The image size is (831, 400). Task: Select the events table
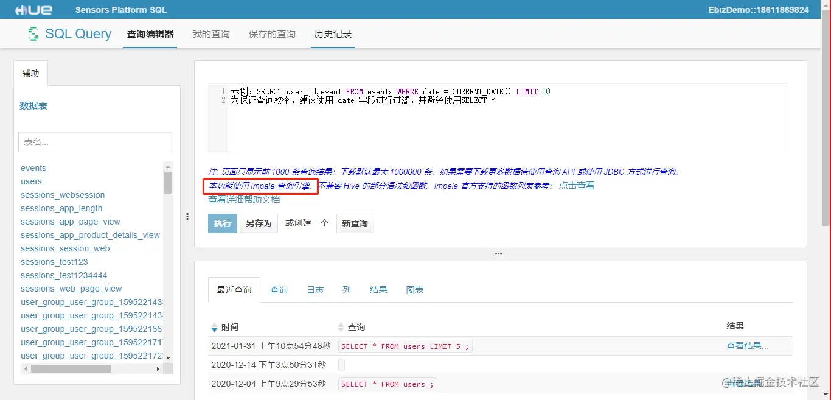click(x=33, y=168)
